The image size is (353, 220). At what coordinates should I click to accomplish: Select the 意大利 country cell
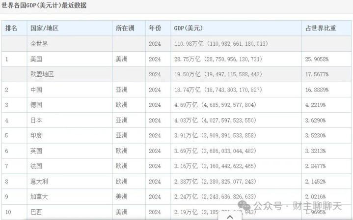39,182
